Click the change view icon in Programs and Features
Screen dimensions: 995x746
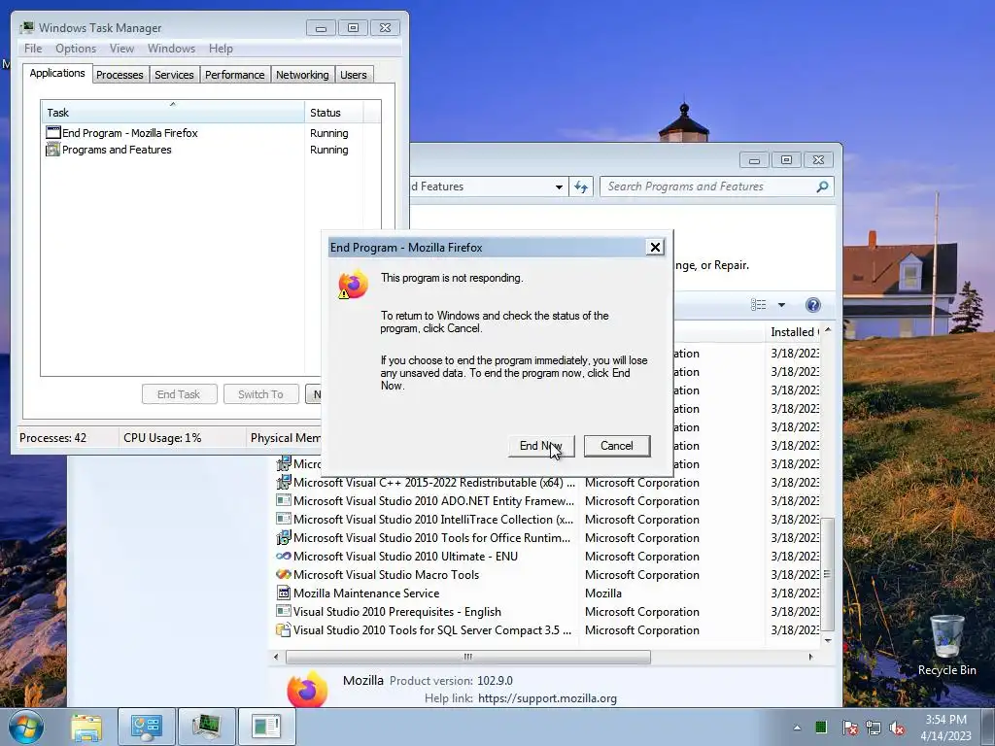[758, 305]
